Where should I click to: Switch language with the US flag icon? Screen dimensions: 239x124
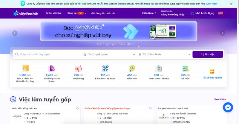(x=220, y=13)
